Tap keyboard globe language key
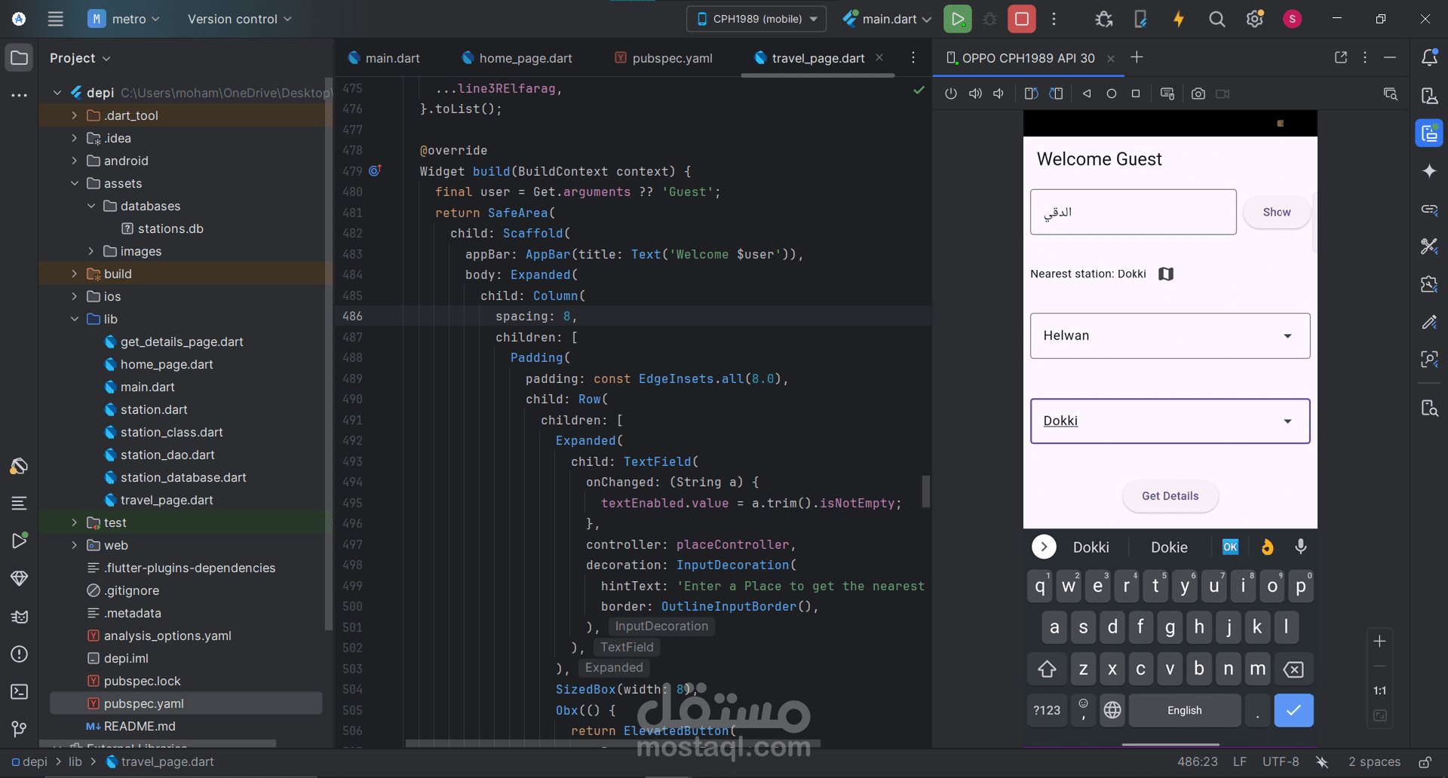 tap(1112, 710)
